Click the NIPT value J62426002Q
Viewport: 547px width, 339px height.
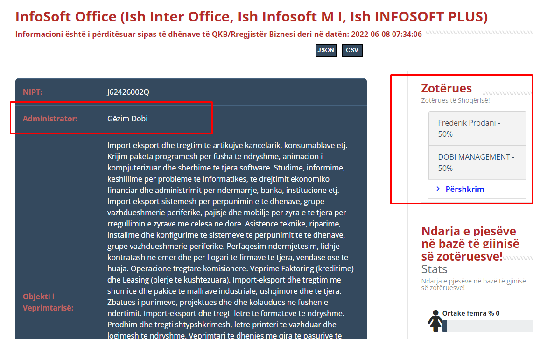coord(128,92)
